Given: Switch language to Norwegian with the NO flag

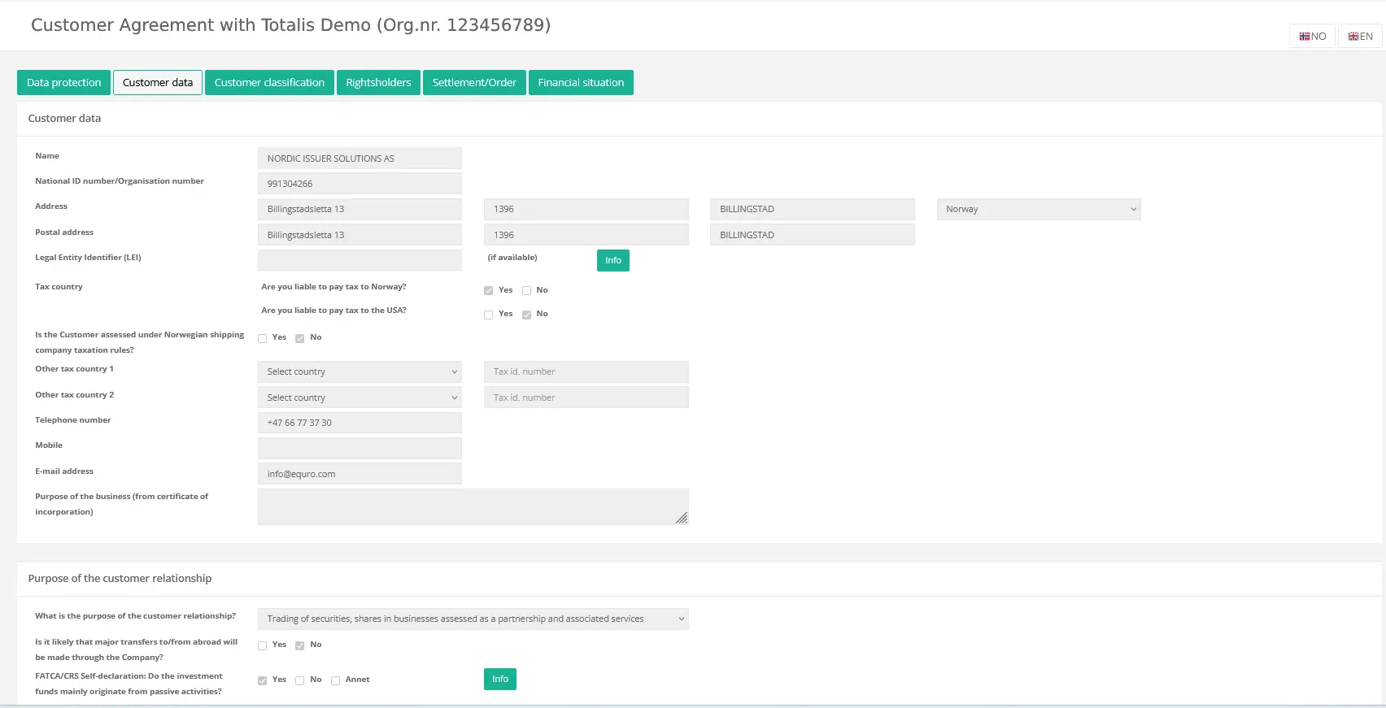Looking at the screenshot, I should click(x=1312, y=37).
